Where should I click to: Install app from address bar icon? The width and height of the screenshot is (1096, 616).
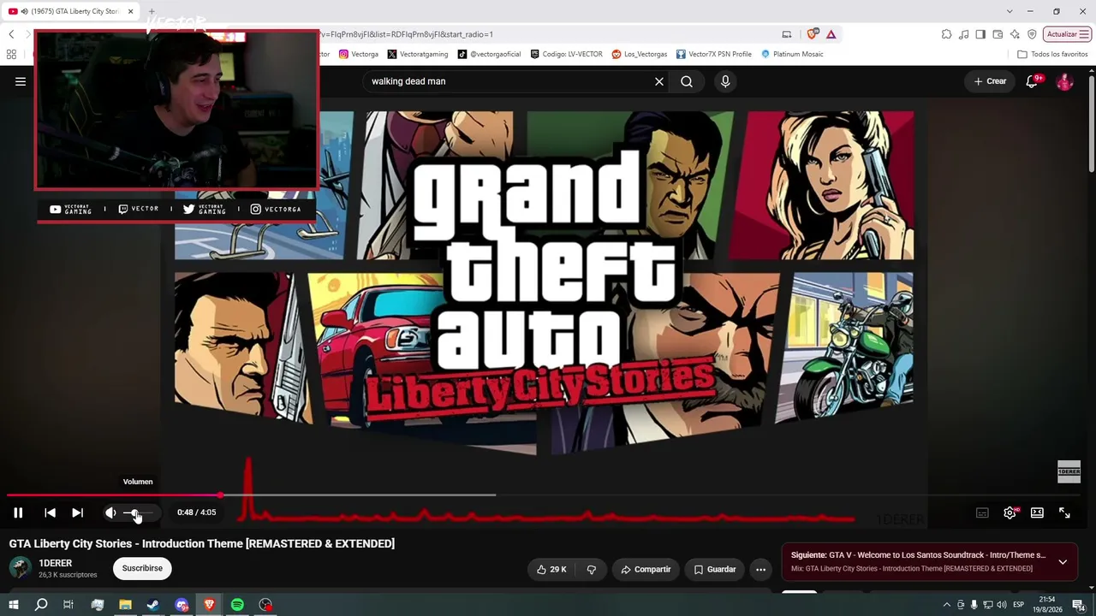787,34
